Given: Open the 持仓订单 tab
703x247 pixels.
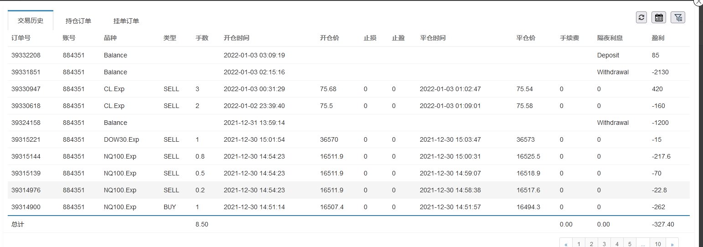Looking at the screenshot, I should [78, 21].
